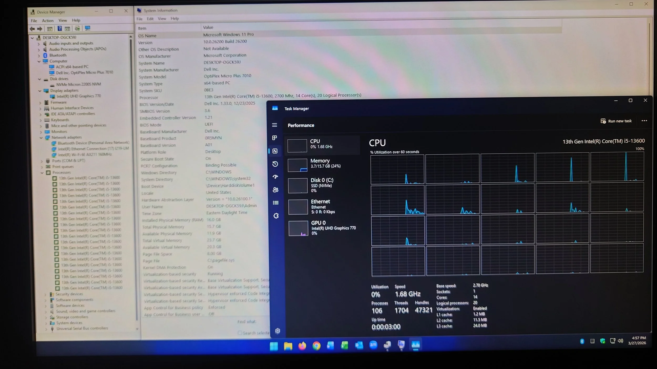Screen dimensions: 657x369
Task: Open the File menu in Device Manager
Action: (34, 20)
